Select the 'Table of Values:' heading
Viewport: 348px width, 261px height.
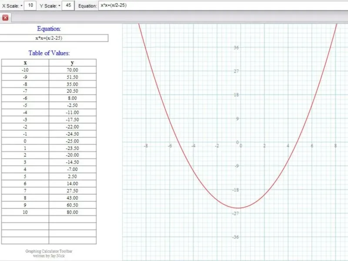49,53
